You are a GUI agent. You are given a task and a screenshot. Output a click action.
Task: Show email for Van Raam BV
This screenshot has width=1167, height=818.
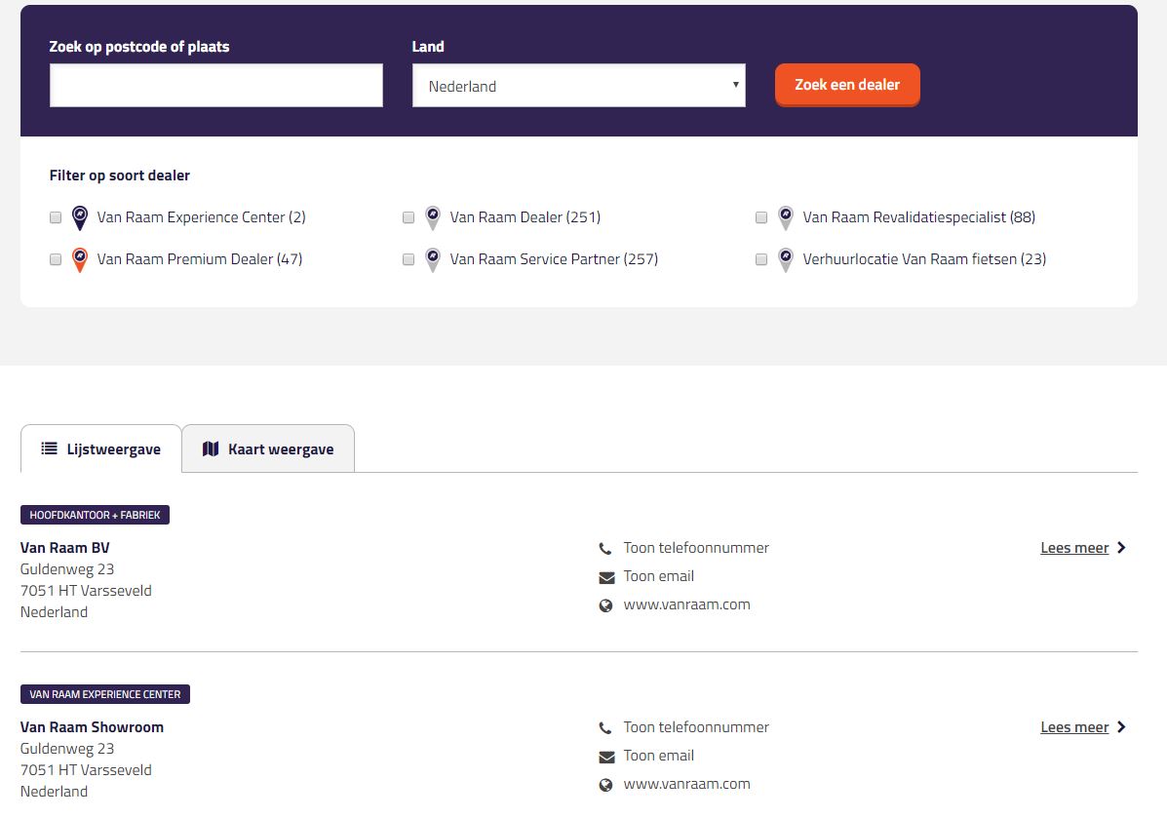pyautogui.click(x=659, y=576)
